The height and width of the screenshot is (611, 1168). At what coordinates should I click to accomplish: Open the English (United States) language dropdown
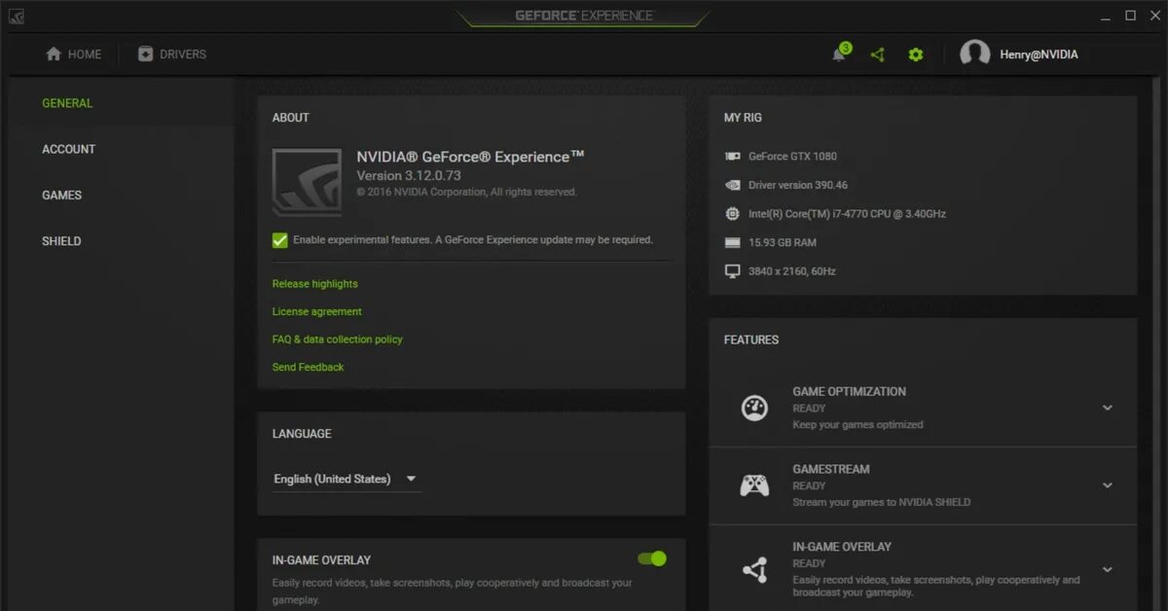tap(347, 479)
